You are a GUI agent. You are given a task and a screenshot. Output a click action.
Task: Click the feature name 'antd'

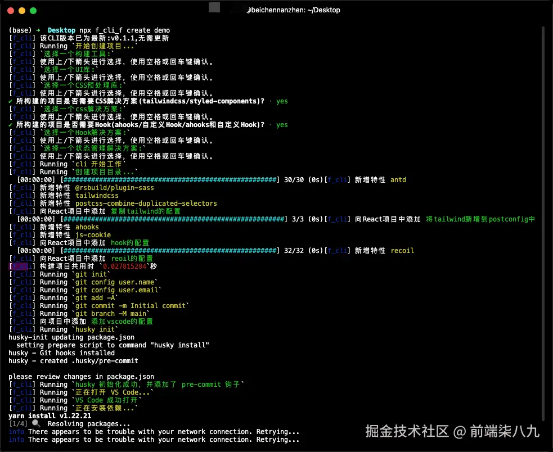(x=398, y=180)
